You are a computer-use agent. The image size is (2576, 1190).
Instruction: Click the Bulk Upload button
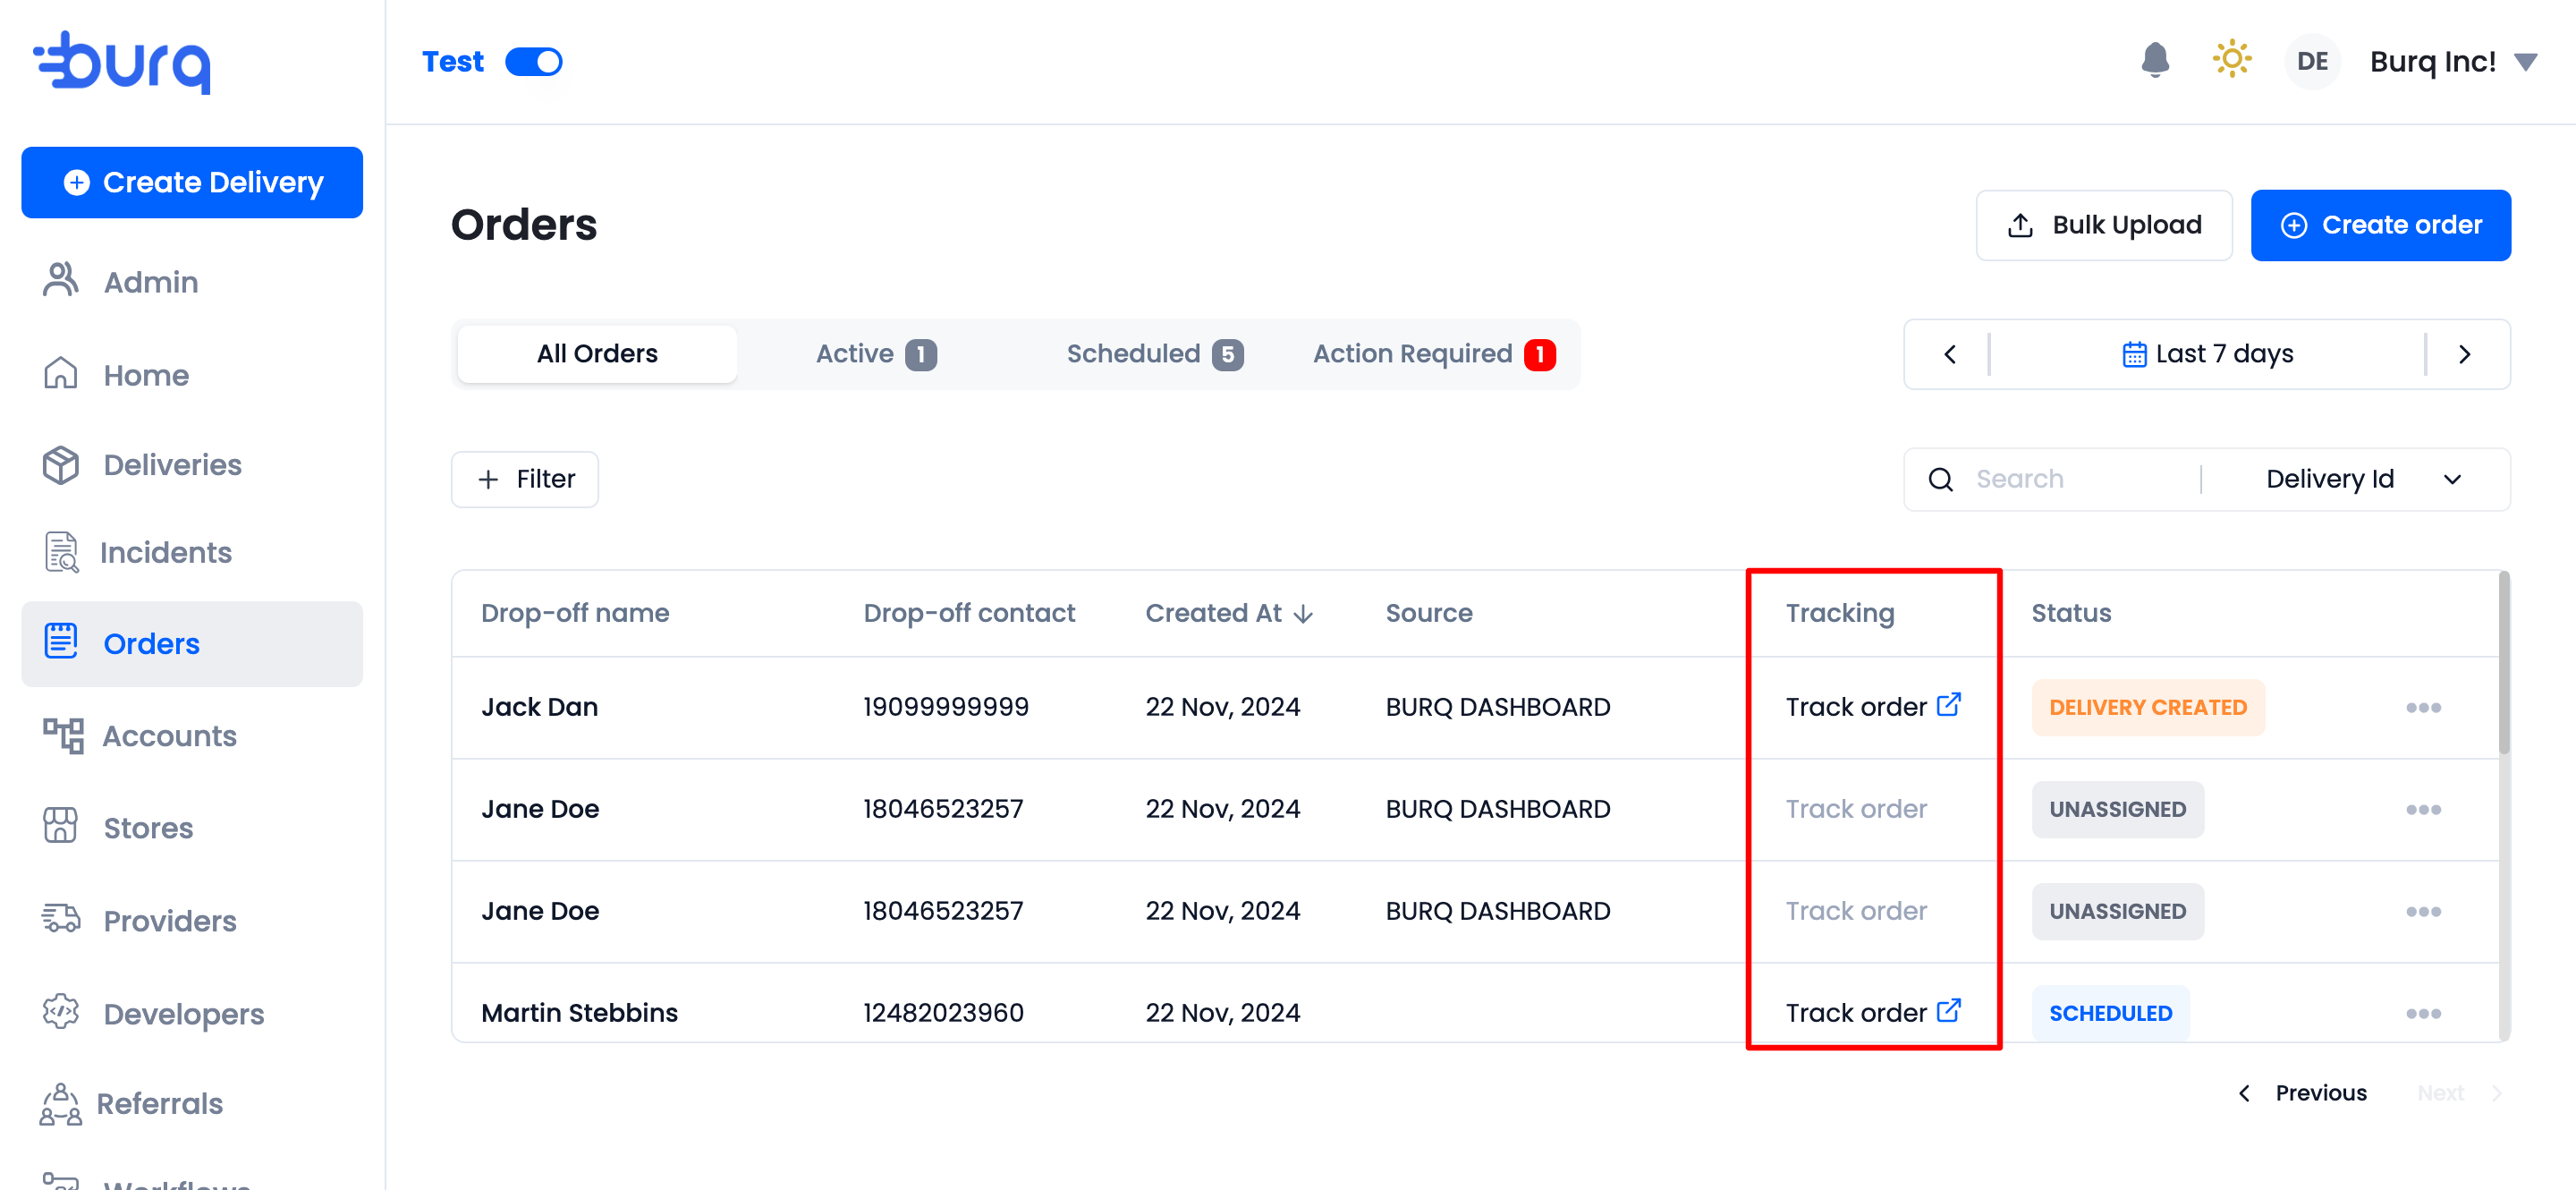(x=2103, y=225)
